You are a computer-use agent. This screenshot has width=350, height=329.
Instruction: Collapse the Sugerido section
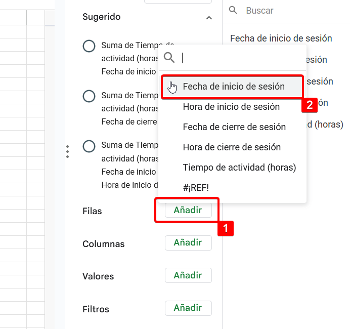click(209, 18)
